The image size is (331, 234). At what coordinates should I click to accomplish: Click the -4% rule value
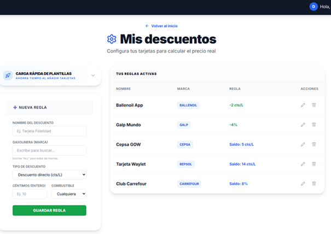click(233, 125)
